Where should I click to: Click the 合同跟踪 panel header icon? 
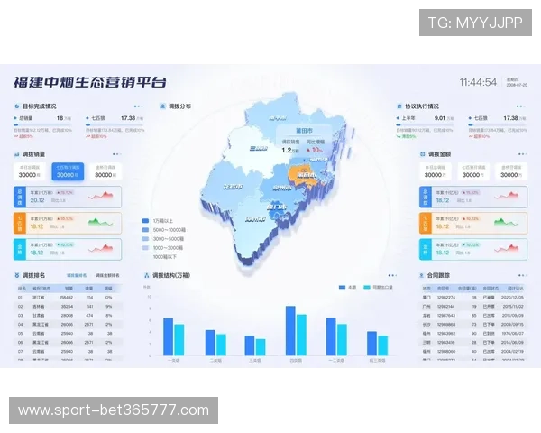(421, 274)
